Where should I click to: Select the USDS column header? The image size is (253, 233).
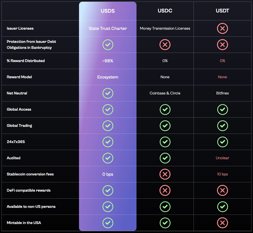click(x=107, y=11)
